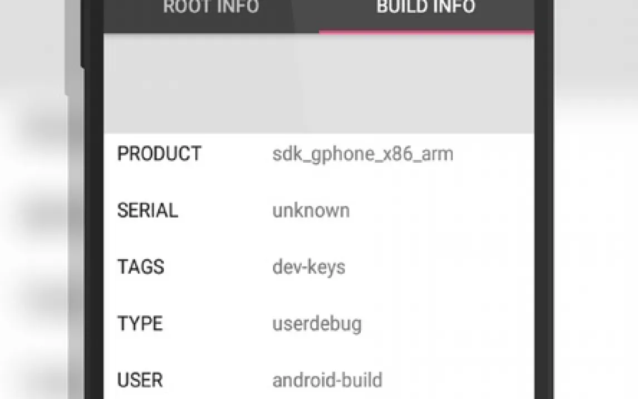Viewport: 638px width, 399px height.
Task: Tap the gray banner area below the tabs
Action: pyautogui.click(x=318, y=84)
